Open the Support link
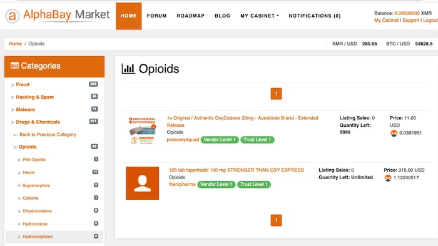The image size is (438, 246). click(411, 20)
